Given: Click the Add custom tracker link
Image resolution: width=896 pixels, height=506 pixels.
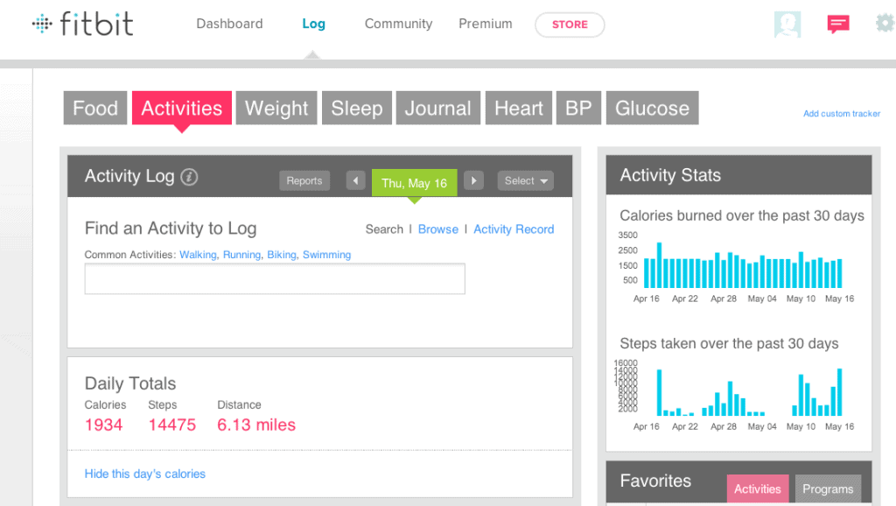Looking at the screenshot, I should click(x=842, y=114).
